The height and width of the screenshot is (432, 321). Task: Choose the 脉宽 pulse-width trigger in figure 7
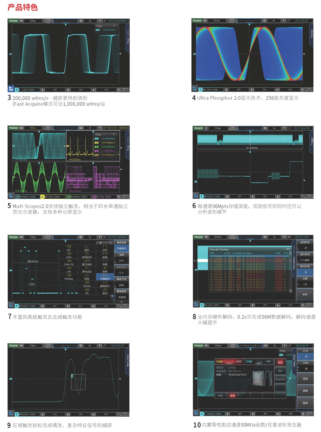point(105,255)
